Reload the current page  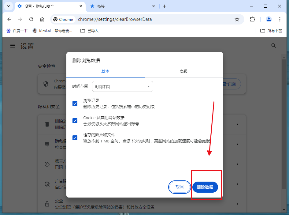click(x=31, y=19)
